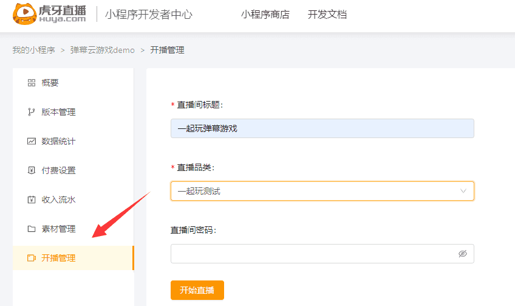Screen dimensions: 515x306
Task: Open 开发文档 in top navigation
Action: pos(327,15)
